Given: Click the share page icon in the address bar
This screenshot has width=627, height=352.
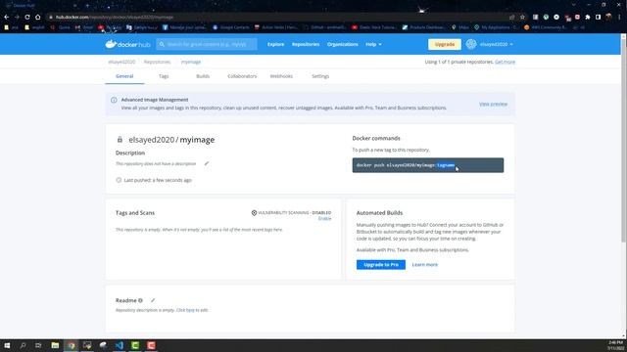Looking at the screenshot, I should (511, 18).
